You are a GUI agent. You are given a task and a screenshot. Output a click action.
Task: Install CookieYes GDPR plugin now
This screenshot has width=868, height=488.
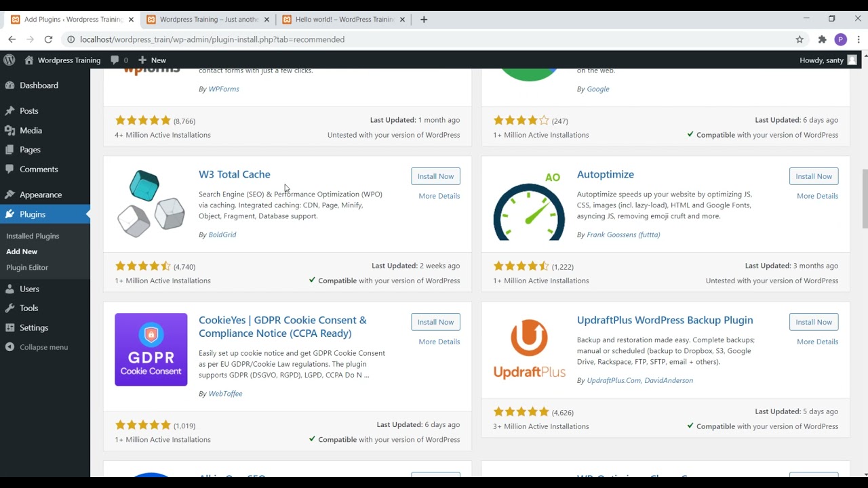point(435,322)
